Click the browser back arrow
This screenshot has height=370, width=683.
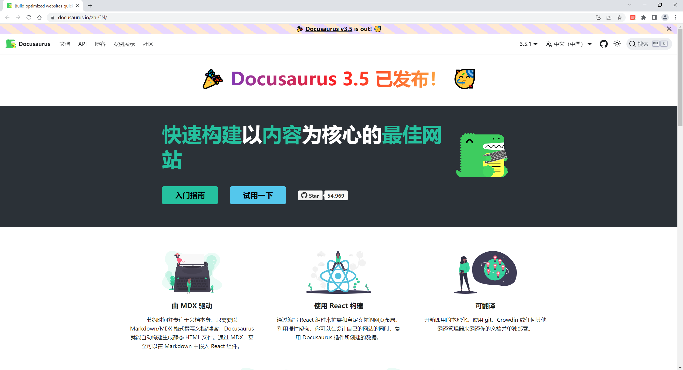point(7,17)
